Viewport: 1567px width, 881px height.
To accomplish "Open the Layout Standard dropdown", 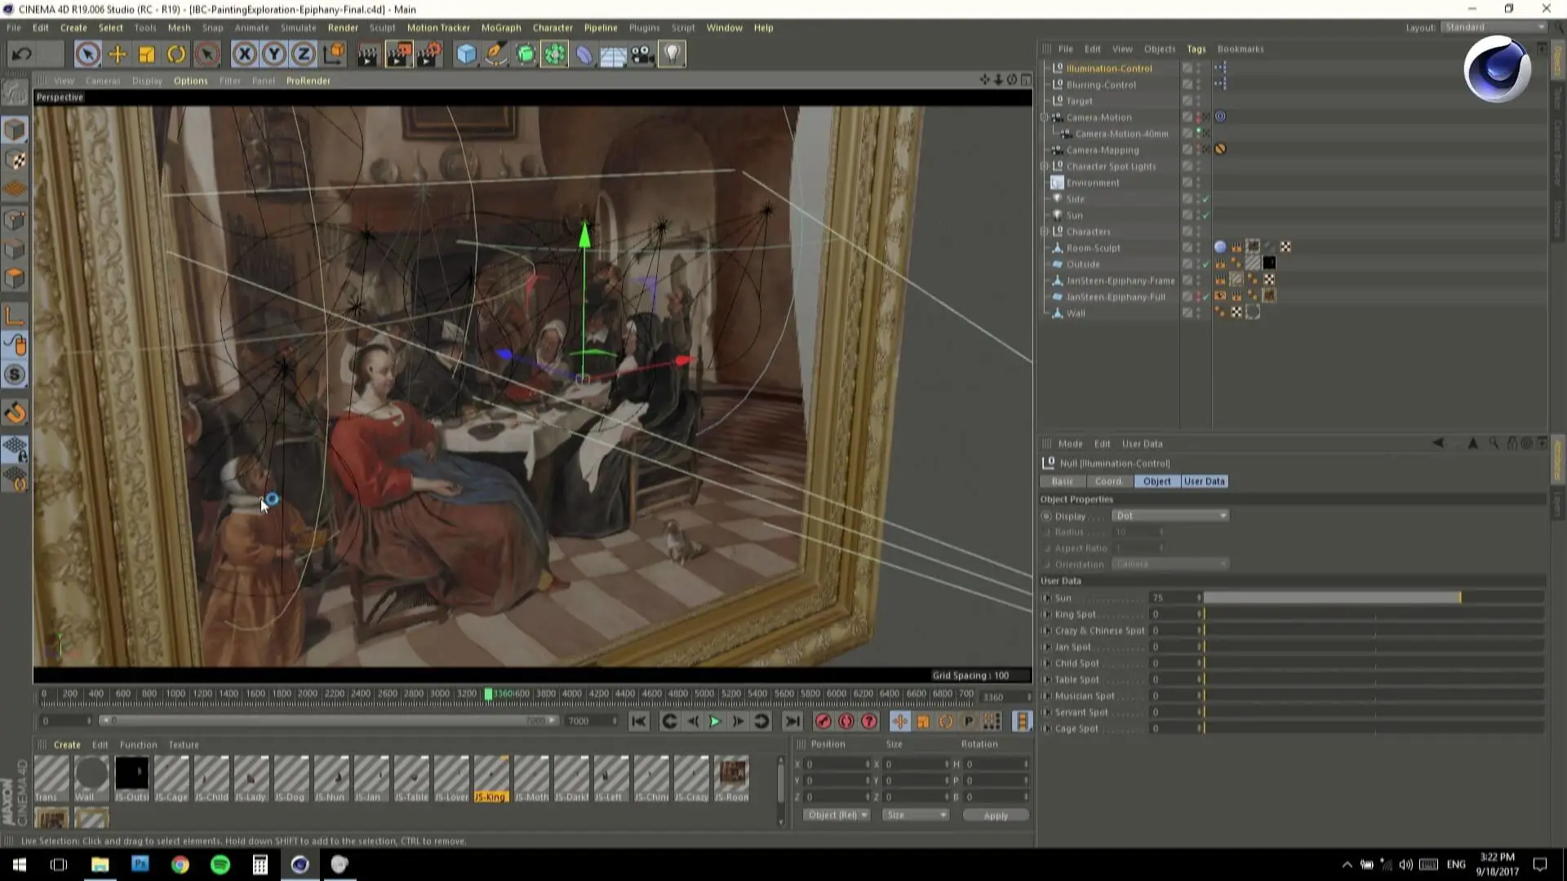I will (1494, 27).
